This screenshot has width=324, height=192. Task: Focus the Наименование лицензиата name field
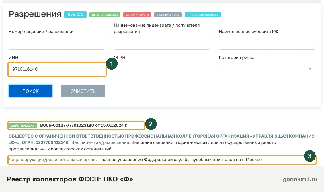pyautogui.click(x=162, y=43)
